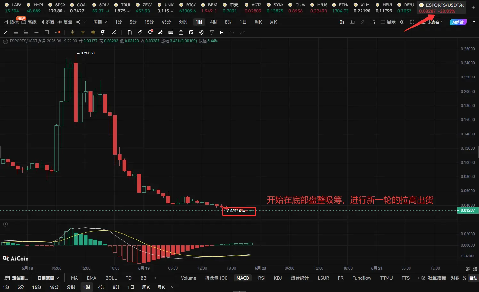The image size is (479, 292).
Task: Click the pencil edit icon in top-right toolbar
Action: coord(362,22)
